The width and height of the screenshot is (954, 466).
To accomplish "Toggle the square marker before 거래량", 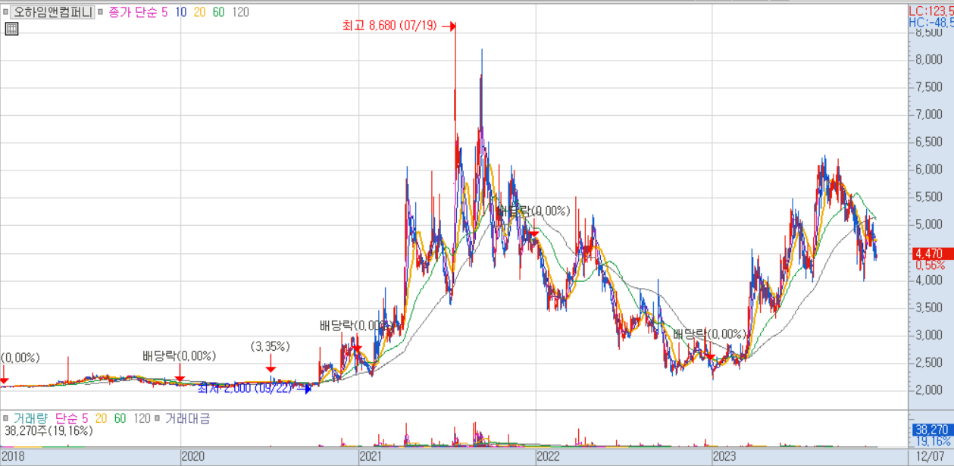I will pos(5,418).
